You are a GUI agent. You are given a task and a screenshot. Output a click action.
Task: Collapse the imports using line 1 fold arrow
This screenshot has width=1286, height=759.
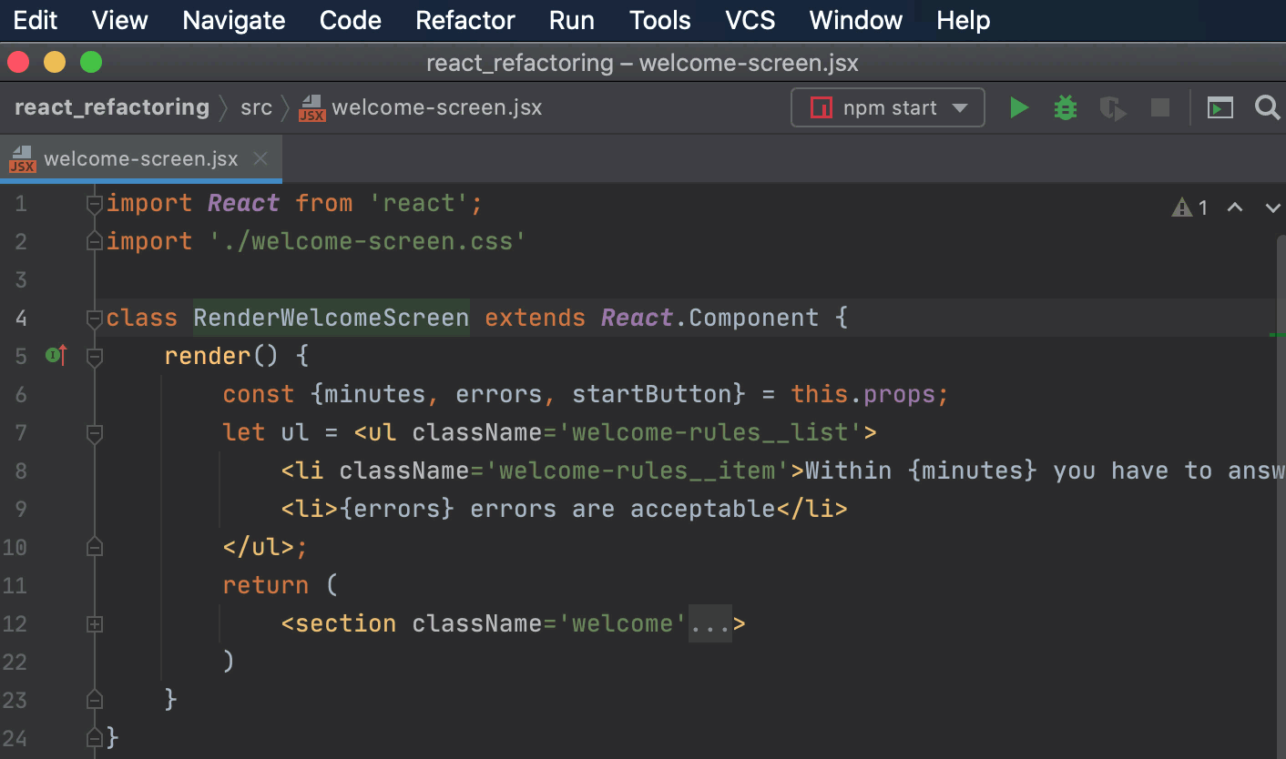pos(94,203)
